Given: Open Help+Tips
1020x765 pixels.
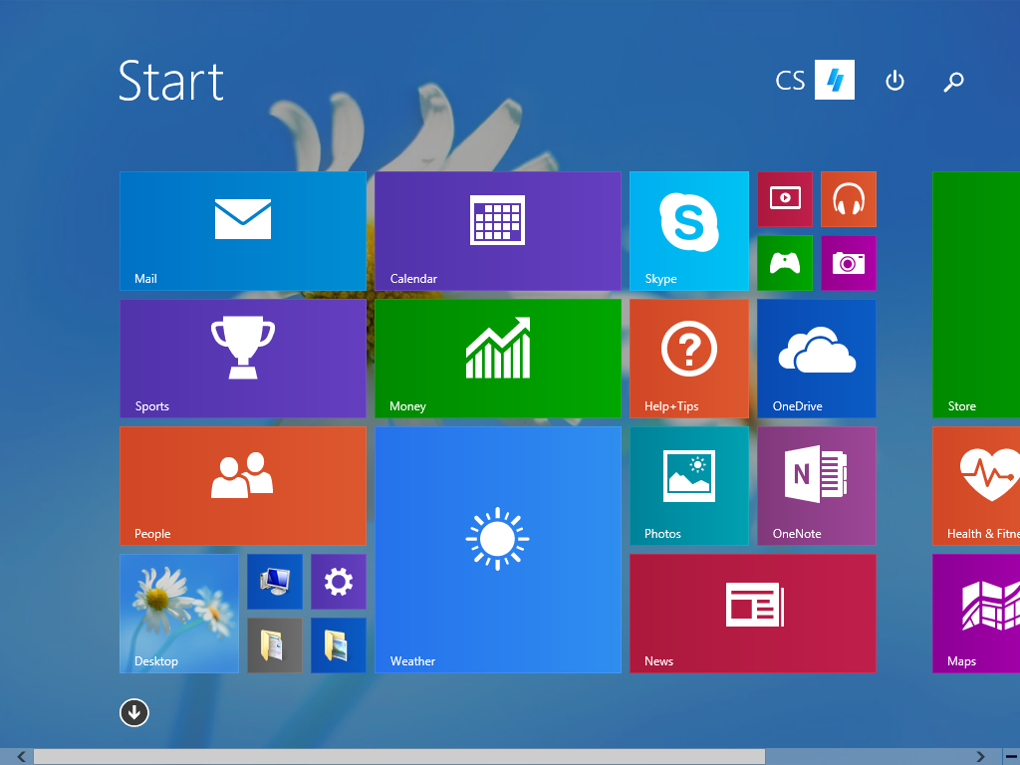Looking at the screenshot, I should pos(688,358).
